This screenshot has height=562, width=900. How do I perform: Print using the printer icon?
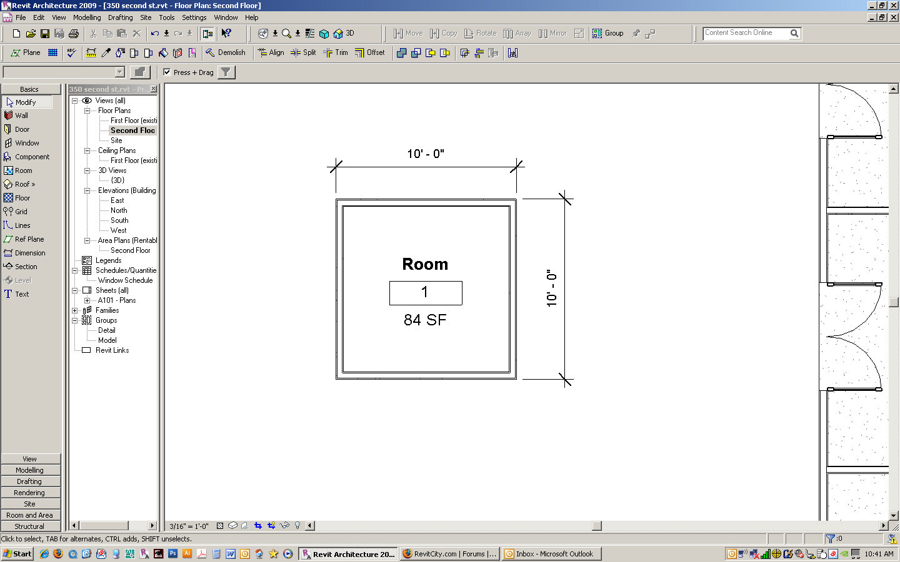(x=74, y=34)
